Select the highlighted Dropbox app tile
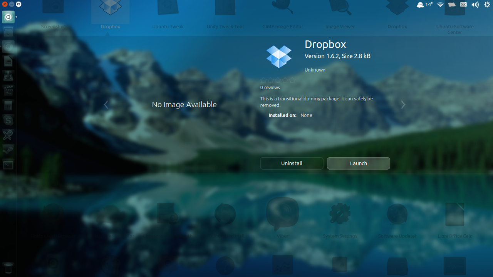 tap(111, 15)
